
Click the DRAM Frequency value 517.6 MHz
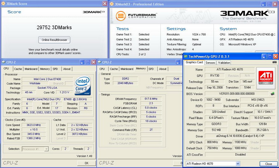pyautogui.click(x=151, y=99)
